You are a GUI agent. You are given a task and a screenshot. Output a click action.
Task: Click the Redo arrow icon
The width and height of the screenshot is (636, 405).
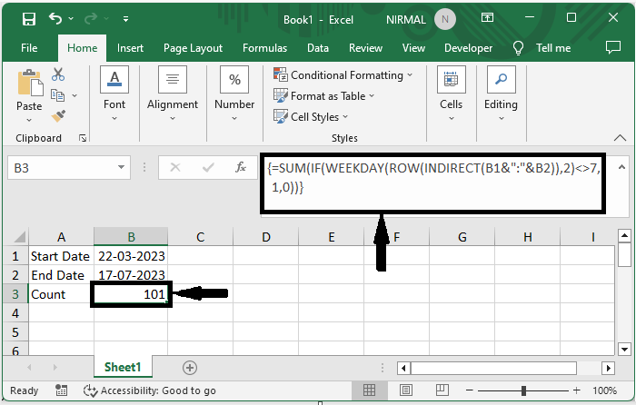tap(91, 18)
